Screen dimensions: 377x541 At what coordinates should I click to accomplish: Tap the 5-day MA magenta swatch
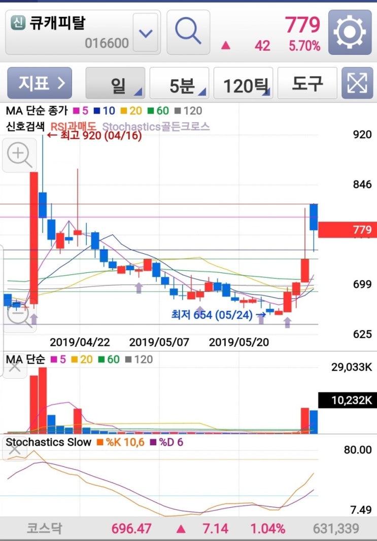pos(76,111)
